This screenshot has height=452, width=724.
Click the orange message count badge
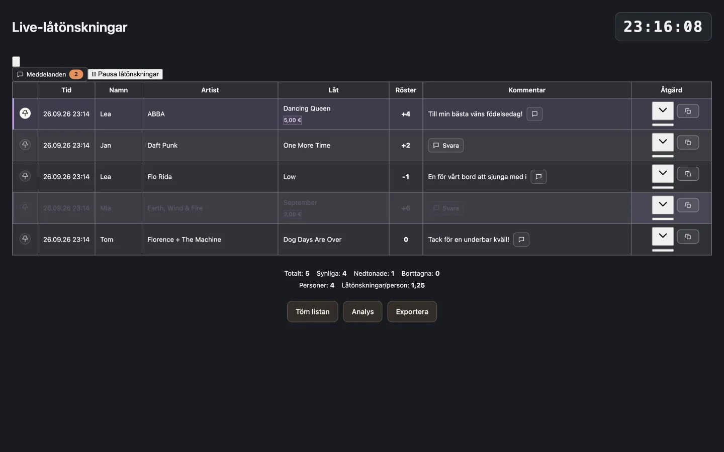76,74
